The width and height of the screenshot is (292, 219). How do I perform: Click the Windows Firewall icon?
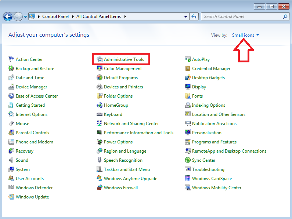tap(100, 187)
